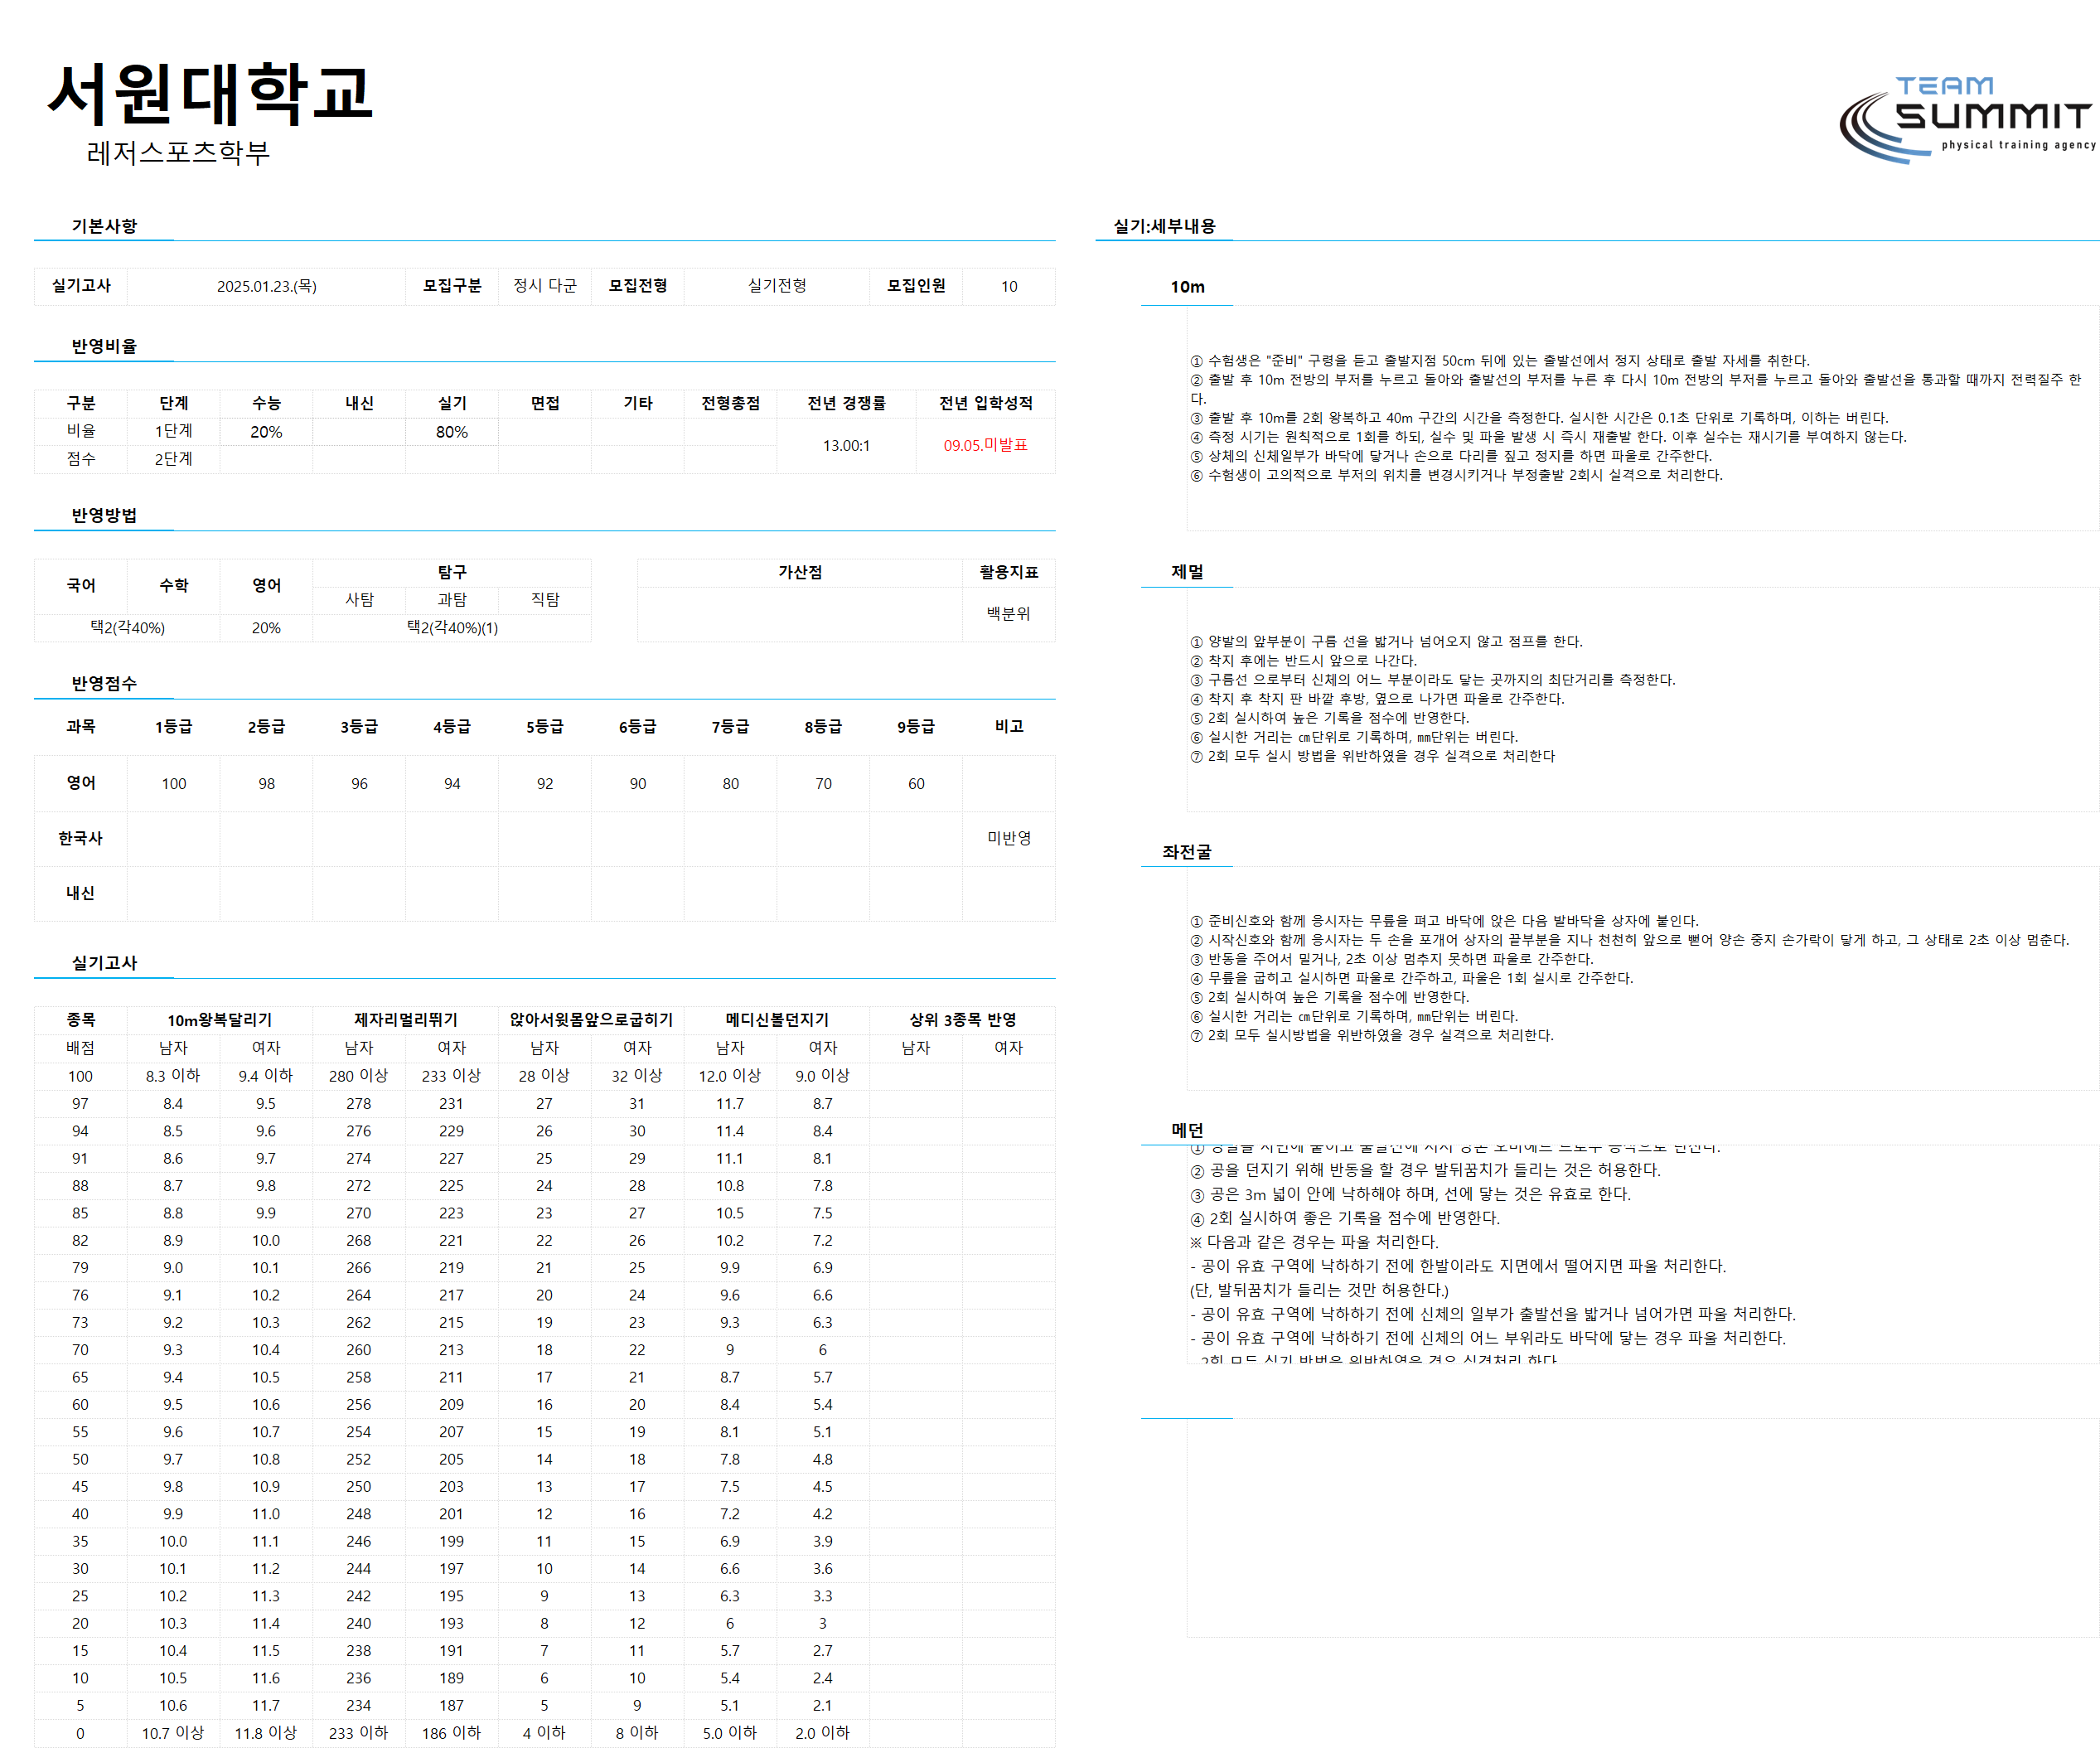Click the 좌전굴 detail section label
2100x1748 pixels.
click(x=1187, y=852)
